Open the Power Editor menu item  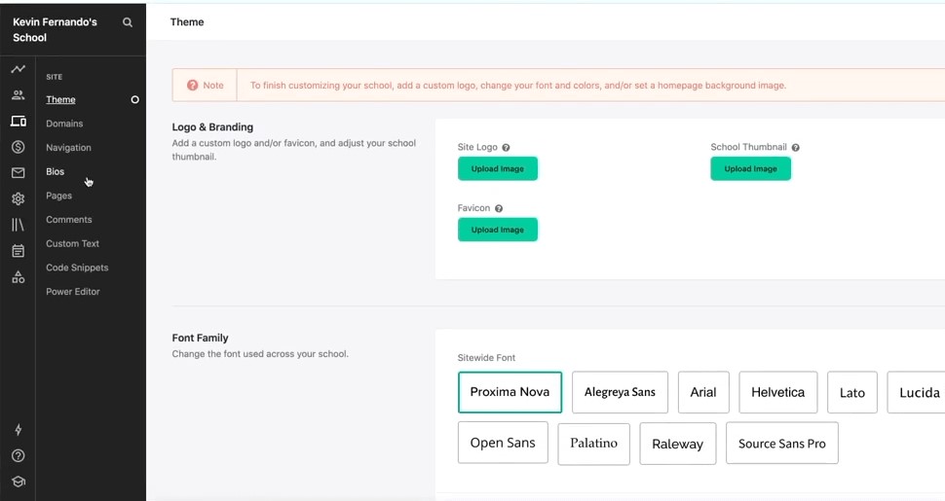[x=73, y=292]
